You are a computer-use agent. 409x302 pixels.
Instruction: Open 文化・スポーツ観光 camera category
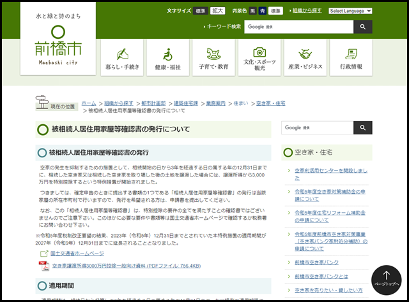click(259, 59)
